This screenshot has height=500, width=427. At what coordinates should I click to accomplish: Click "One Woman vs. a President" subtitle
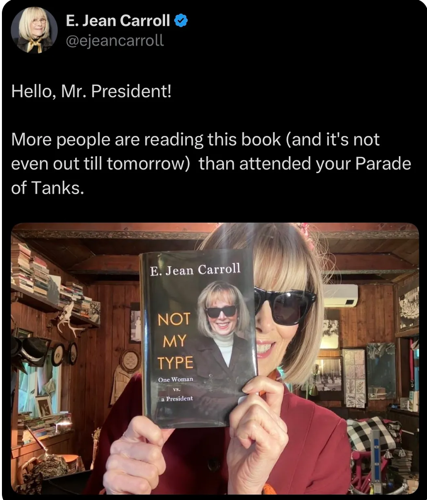pos(176,389)
